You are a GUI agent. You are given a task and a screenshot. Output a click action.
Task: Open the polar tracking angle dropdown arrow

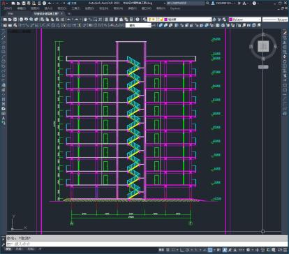pos(192,250)
